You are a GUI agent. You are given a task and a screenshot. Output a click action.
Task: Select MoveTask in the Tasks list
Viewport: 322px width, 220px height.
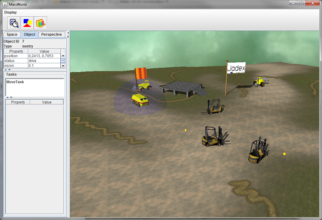coord(15,82)
